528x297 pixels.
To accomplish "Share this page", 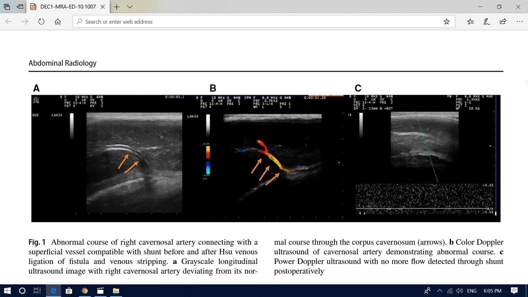I will (503, 22).
